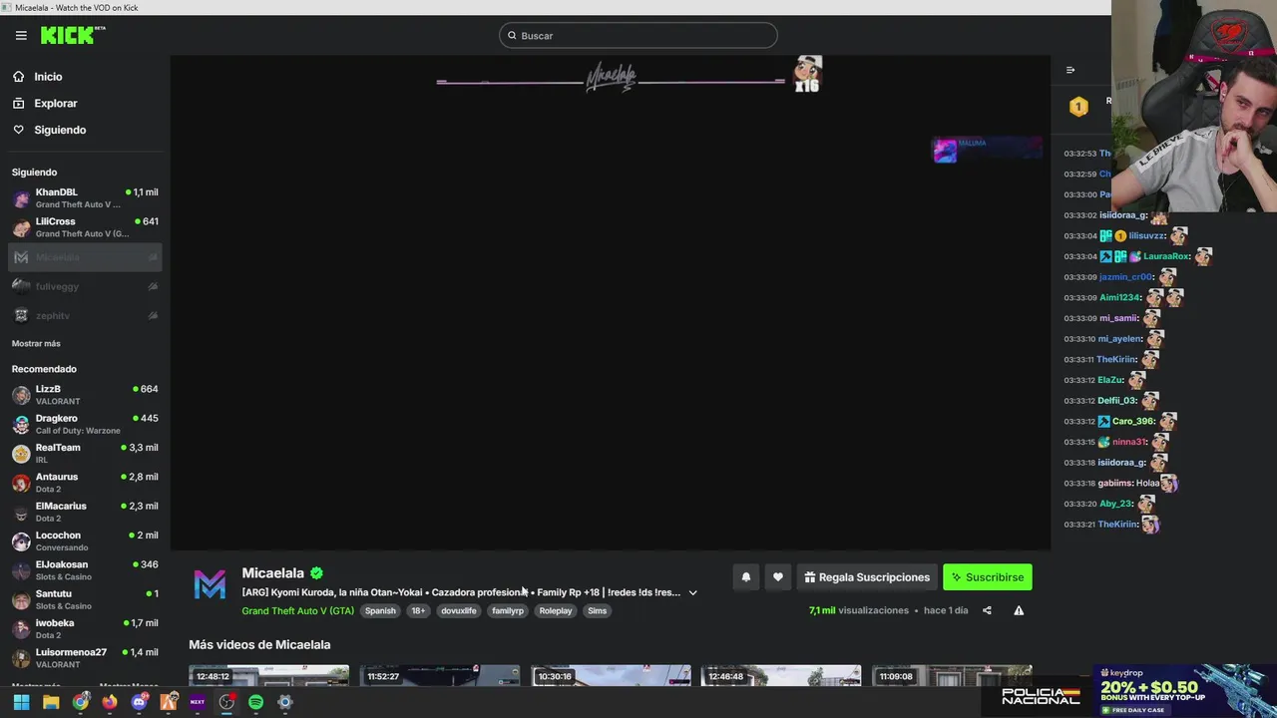Screen dimensions: 1277x718
Task: Open Discord from the taskbar
Action: point(139,702)
